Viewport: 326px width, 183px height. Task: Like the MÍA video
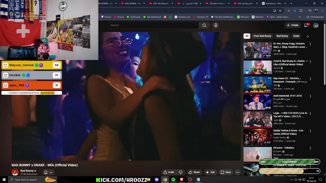[169, 172]
